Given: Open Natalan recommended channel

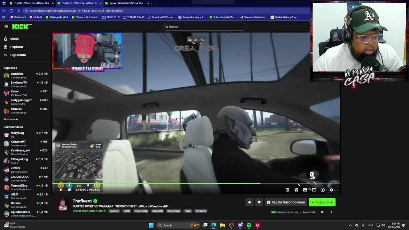Looking at the screenshot, I should pos(26,205).
